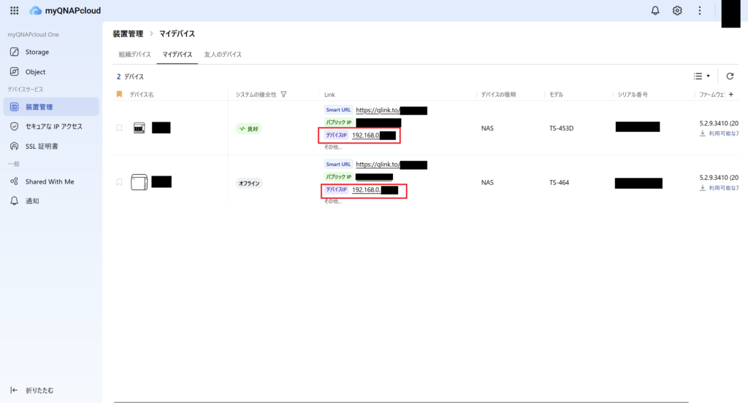Open the notifications bell in header

[655, 10]
